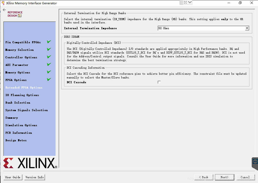258x183 pixels.
Task: Open the Internal Termination Impedance dropdown arrow
Action: [x=247, y=28]
